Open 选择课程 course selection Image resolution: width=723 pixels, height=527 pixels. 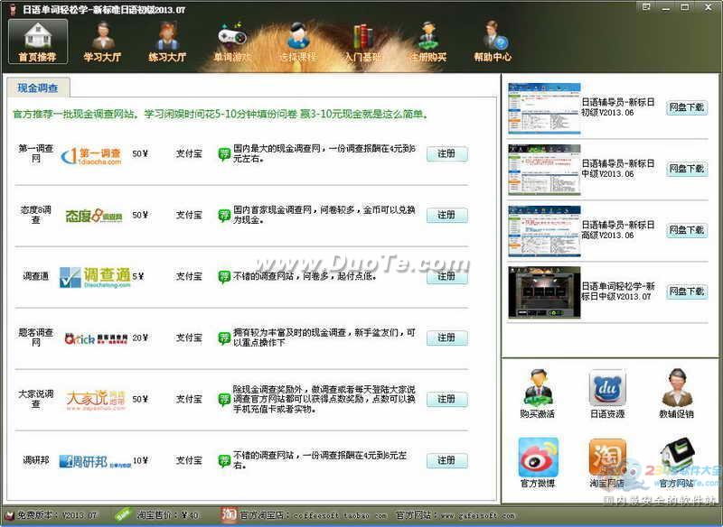coord(298,42)
